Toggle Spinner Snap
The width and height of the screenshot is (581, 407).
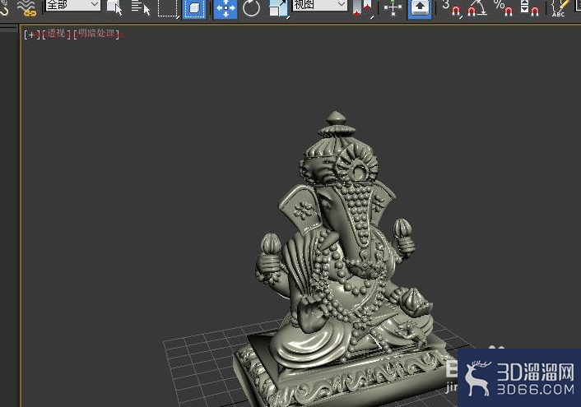[x=529, y=8]
